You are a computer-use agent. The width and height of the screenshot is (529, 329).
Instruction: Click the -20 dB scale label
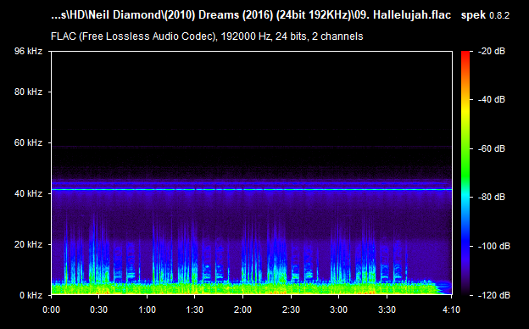click(x=492, y=51)
